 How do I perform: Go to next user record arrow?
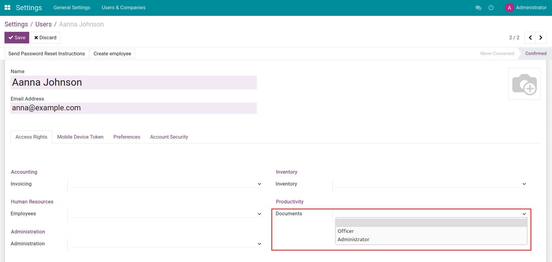541,38
